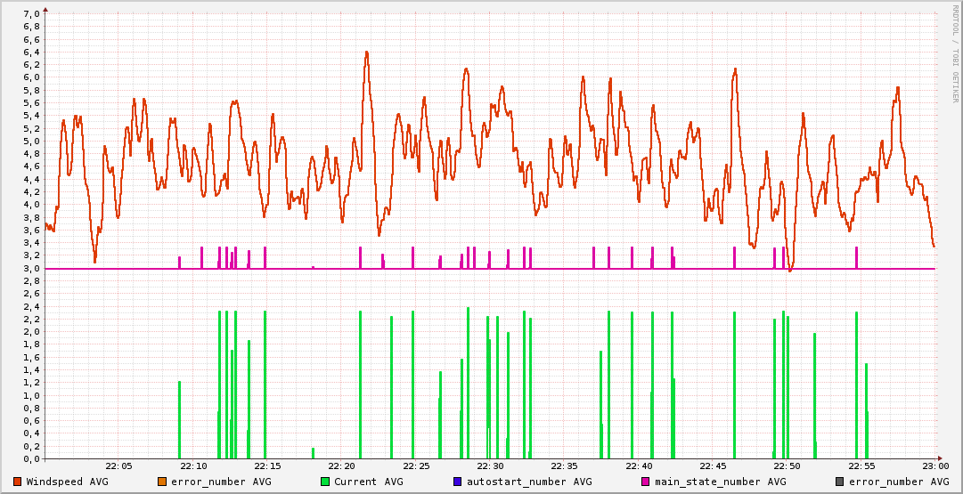
Task: Click the red Windspeed AVG legend swatch
Action: tap(17, 482)
